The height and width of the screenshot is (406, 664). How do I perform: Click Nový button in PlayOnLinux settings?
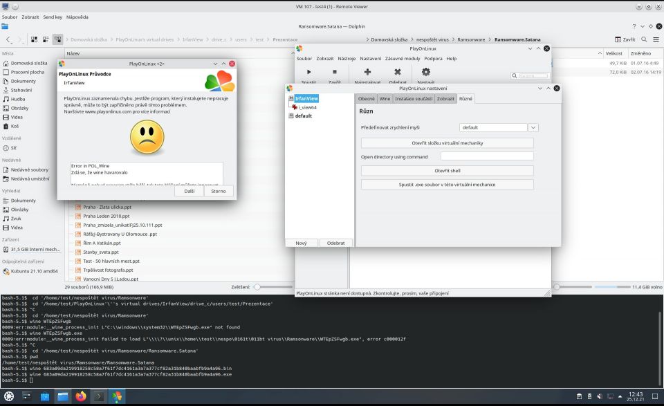pos(301,243)
